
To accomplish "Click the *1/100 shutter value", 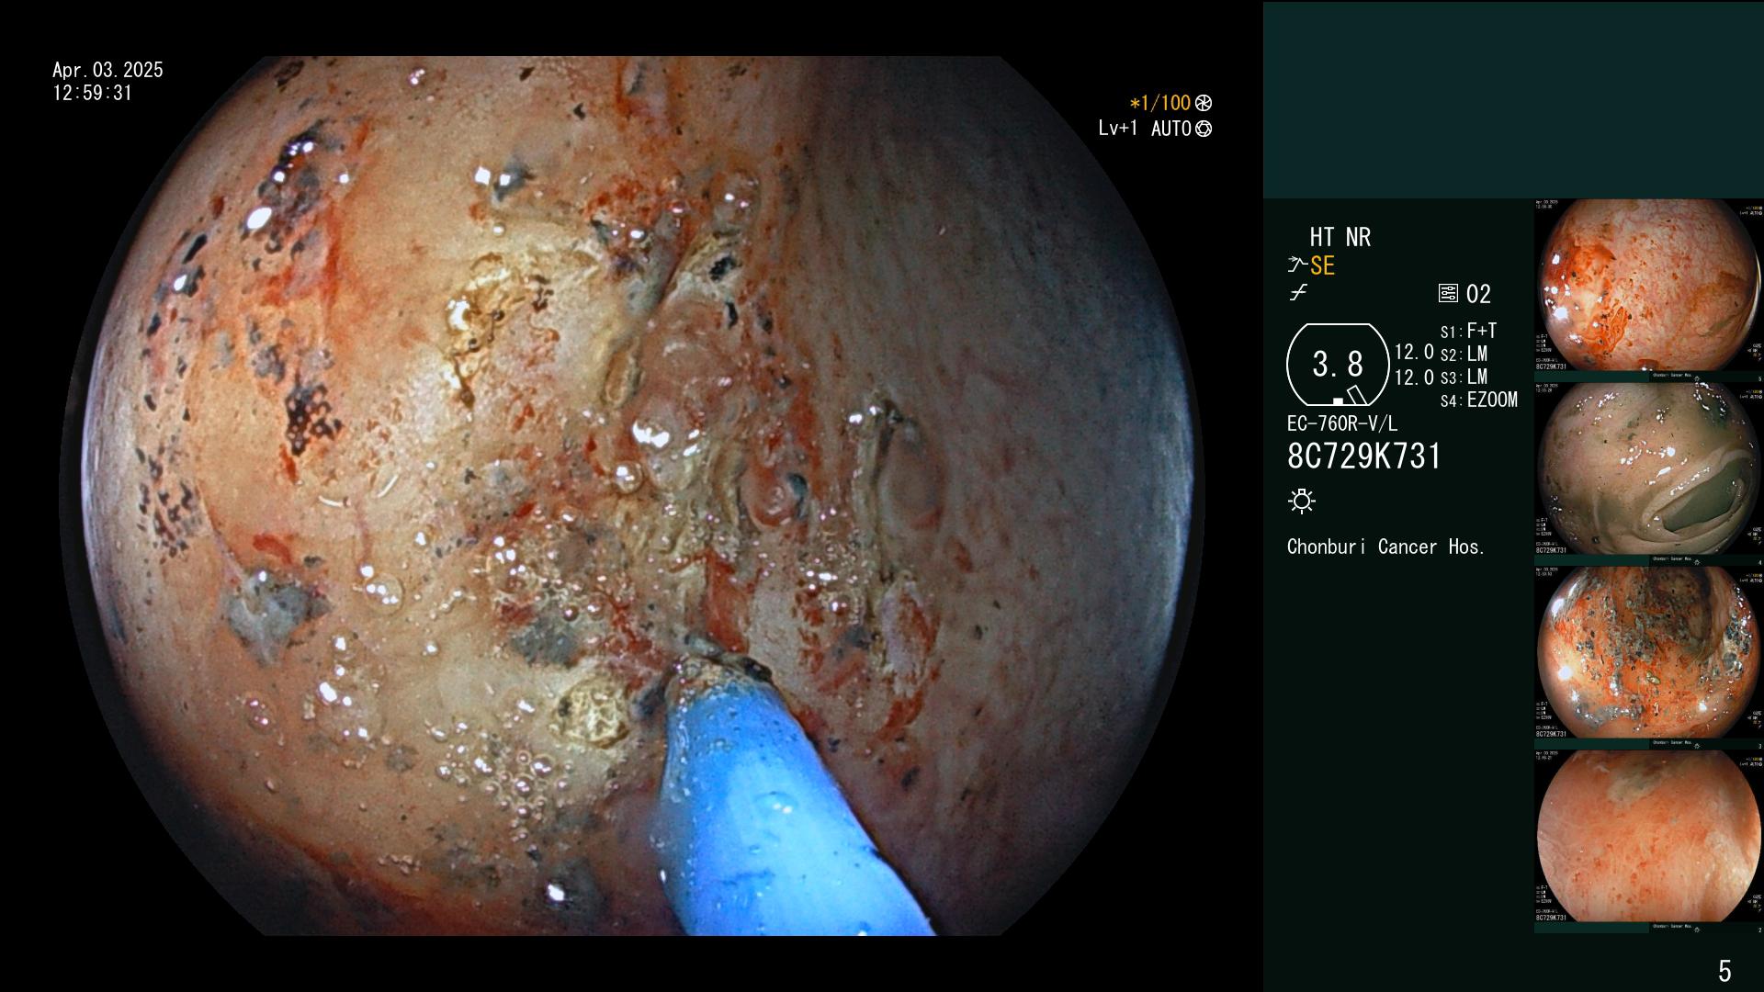I will tap(1160, 104).
